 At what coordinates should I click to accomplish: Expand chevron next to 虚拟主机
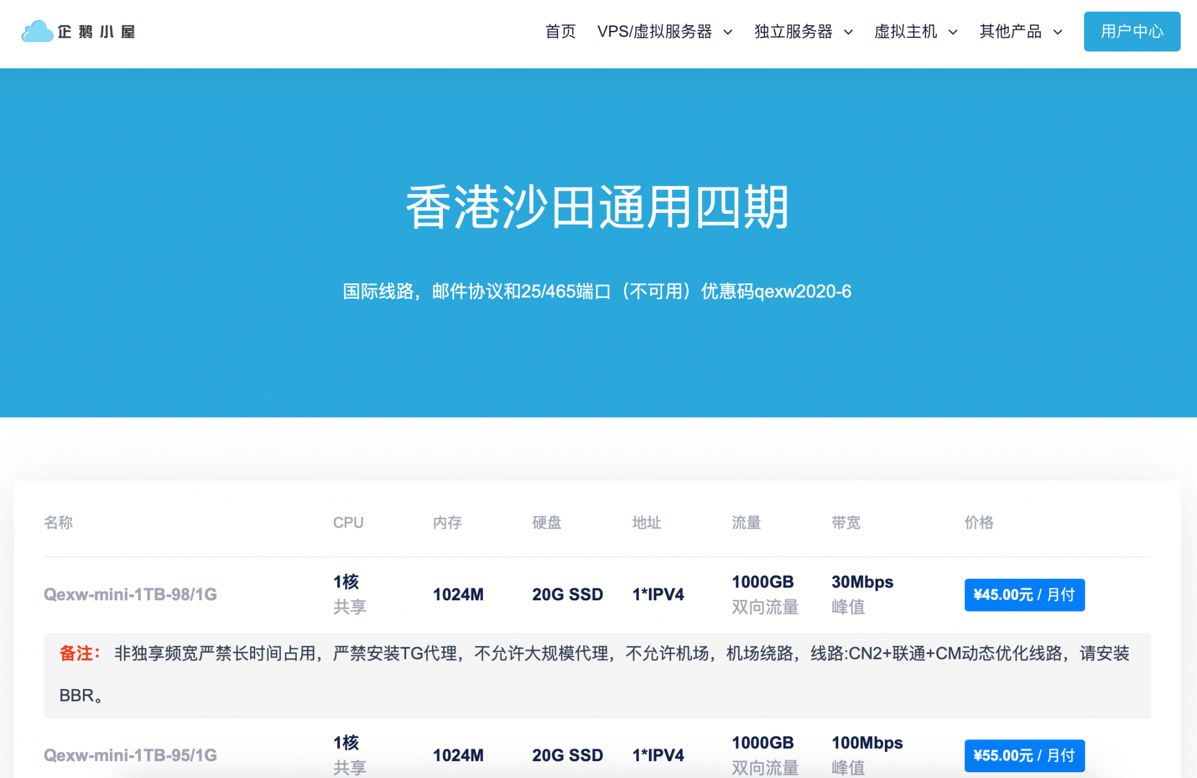coord(953,32)
